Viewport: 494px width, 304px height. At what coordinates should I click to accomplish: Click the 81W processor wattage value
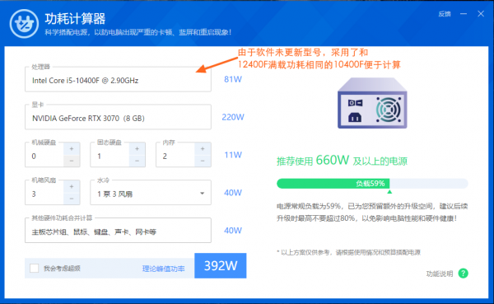click(x=233, y=79)
